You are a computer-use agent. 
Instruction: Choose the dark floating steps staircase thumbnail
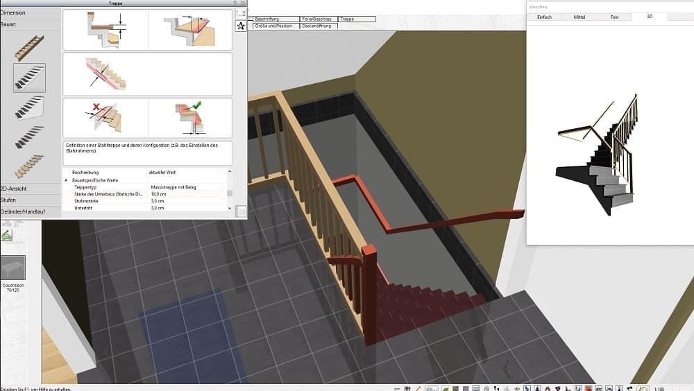click(29, 137)
